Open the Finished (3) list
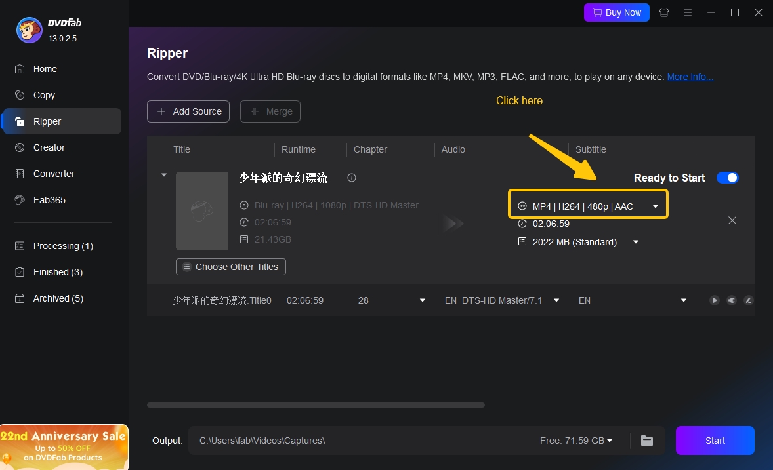The width and height of the screenshot is (773, 470). [58, 272]
